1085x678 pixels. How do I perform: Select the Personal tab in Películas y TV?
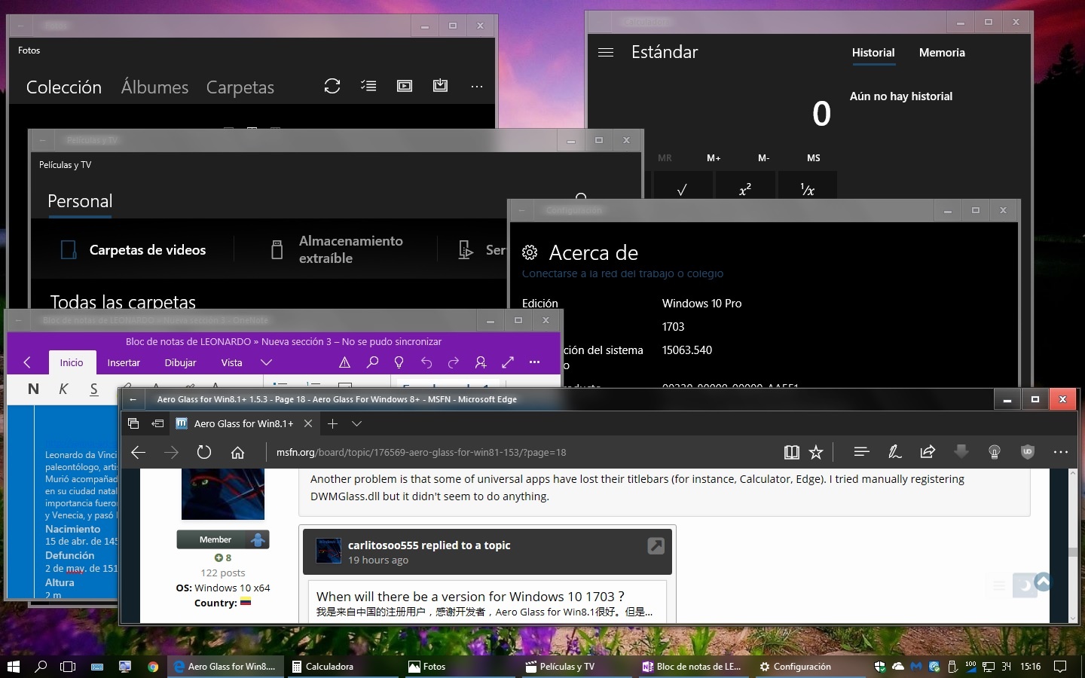coord(80,201)
